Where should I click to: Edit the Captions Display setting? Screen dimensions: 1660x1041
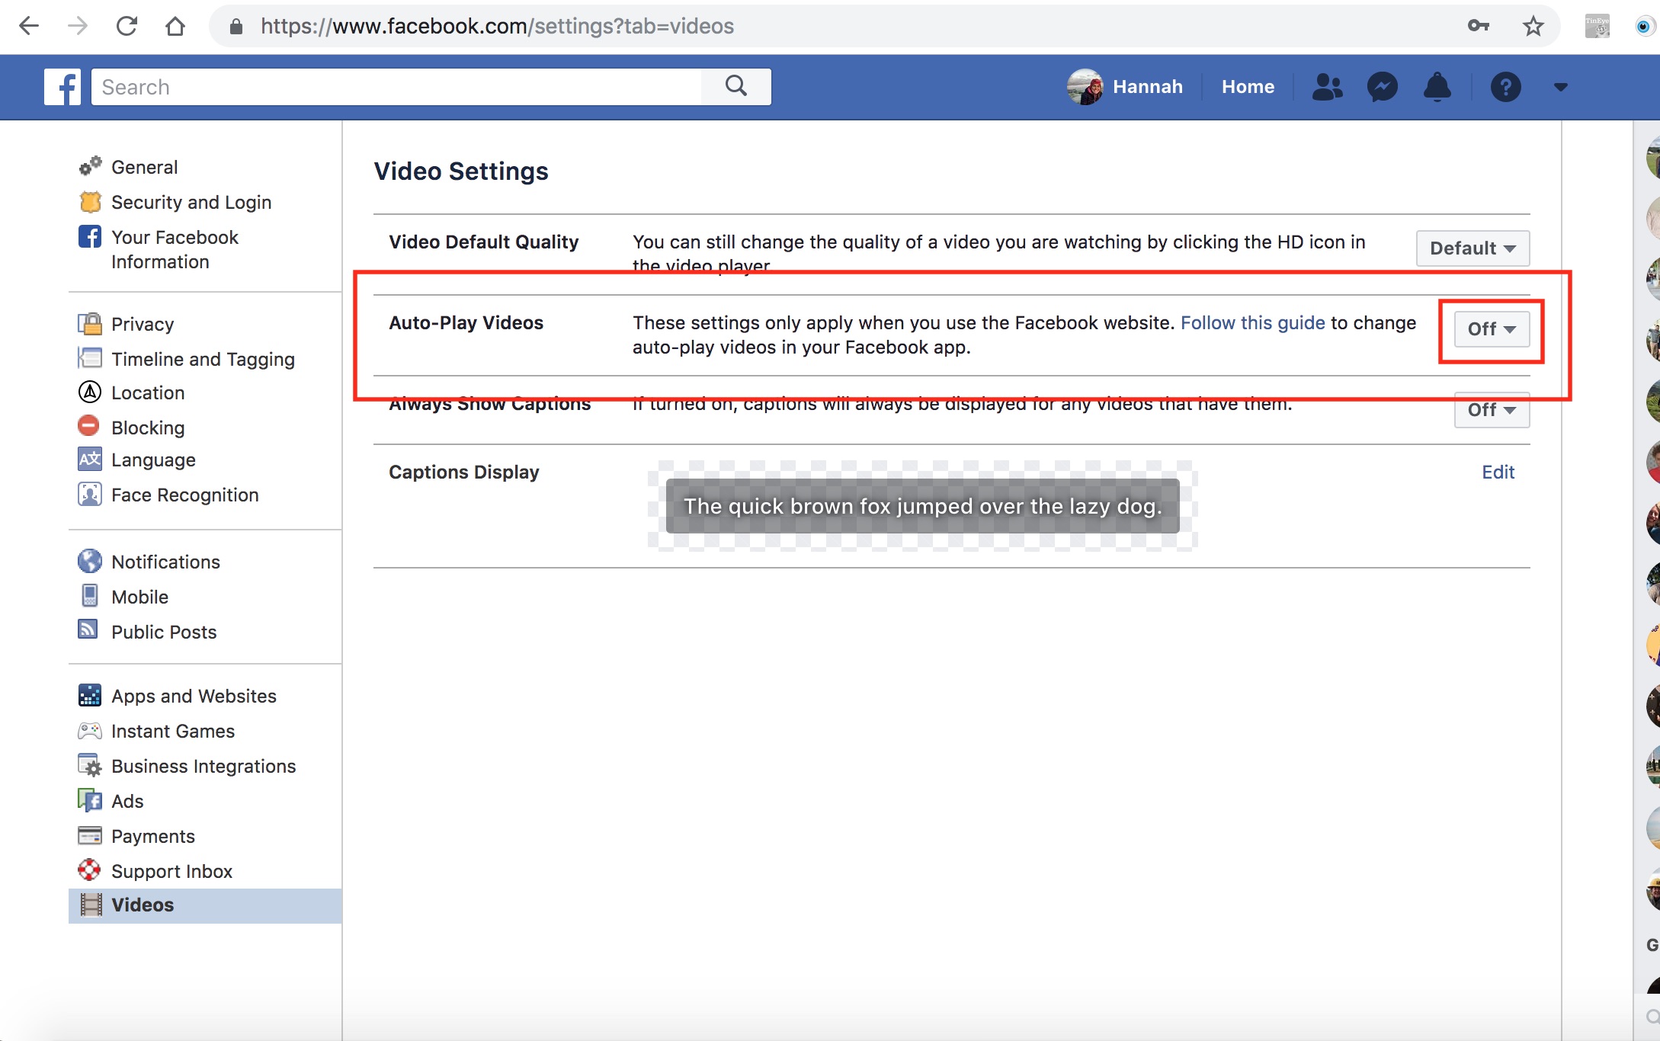[x=1498, y=472]
